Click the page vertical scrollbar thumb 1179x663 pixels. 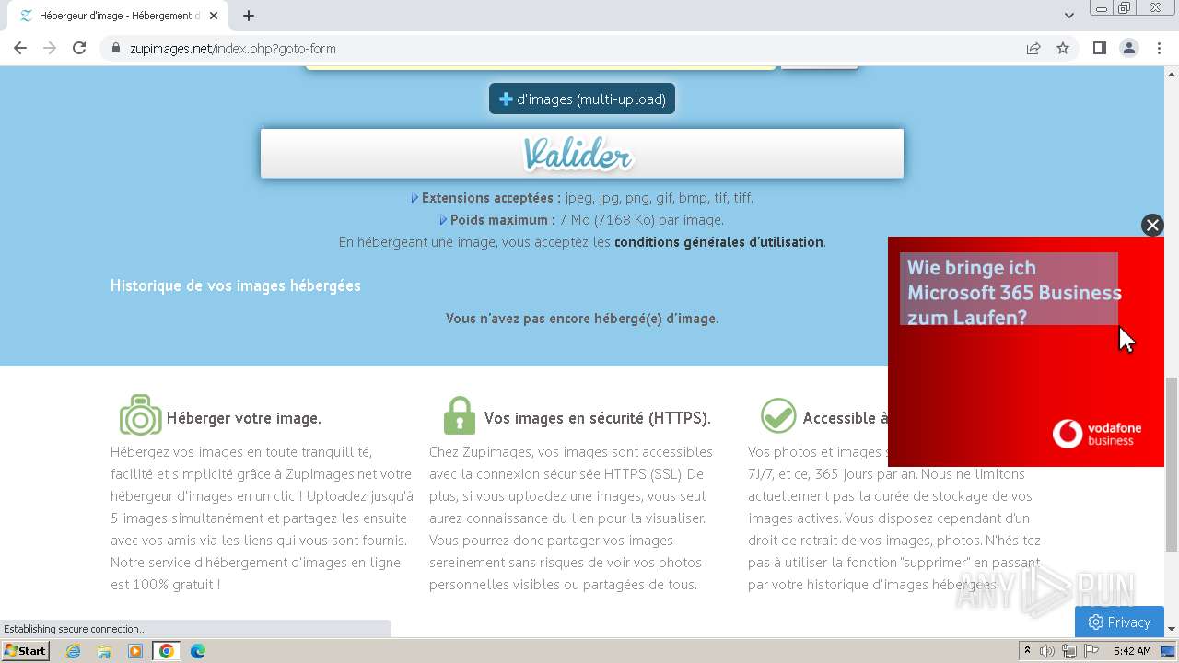pyautogui.click(x=1172, y=463)
